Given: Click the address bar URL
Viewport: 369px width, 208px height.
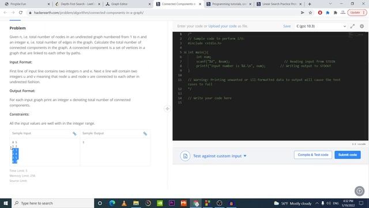Looking at the screenshot, I should pos(88,13).
